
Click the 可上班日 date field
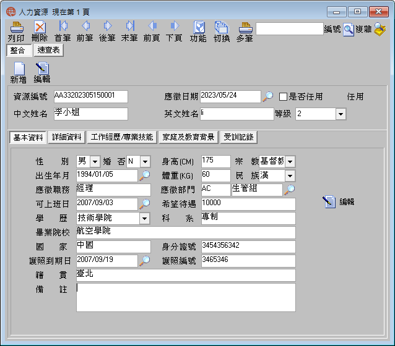[x=107, y=204]
